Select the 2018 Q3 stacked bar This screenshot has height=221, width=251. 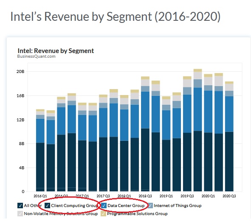[x=145, y=134]
